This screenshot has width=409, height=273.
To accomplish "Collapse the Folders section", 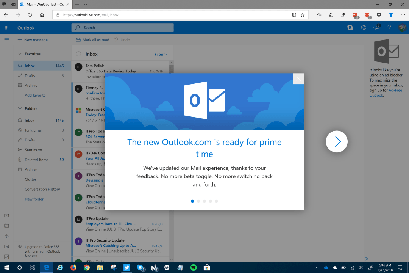I will (x=20, y=108).
